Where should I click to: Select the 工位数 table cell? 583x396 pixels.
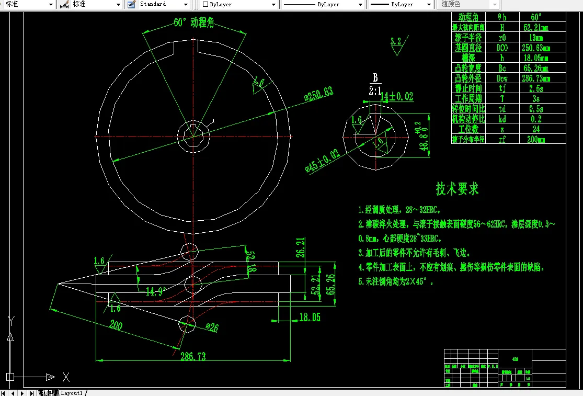tap(468, 129)
